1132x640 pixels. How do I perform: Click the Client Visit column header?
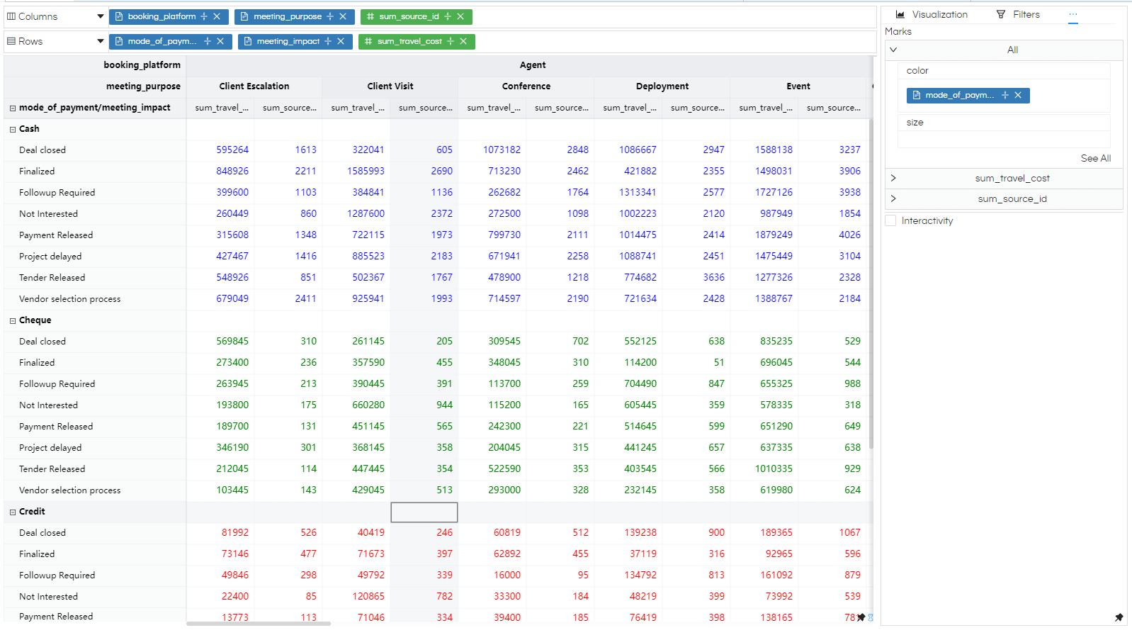[x=390, y=86]
